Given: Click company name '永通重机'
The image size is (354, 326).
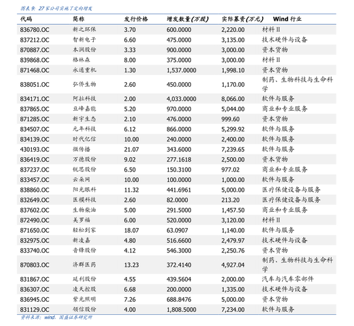Looking at the screenshot, I should pyautogui.click(x=84, y=70).
